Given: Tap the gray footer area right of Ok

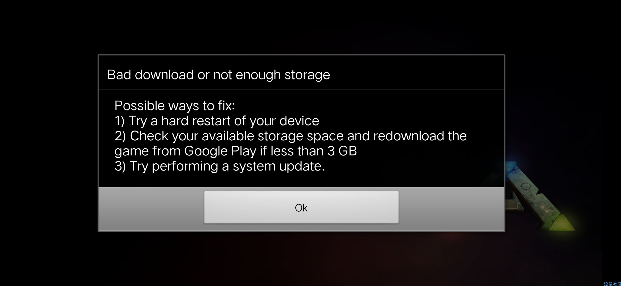Looking at the screenshot, I should pyautogui.click(x=451, y=209).
